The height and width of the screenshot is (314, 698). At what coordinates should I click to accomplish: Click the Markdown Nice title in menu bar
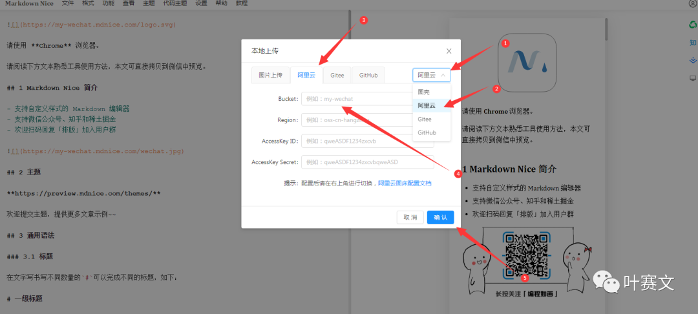pos(29,4)
